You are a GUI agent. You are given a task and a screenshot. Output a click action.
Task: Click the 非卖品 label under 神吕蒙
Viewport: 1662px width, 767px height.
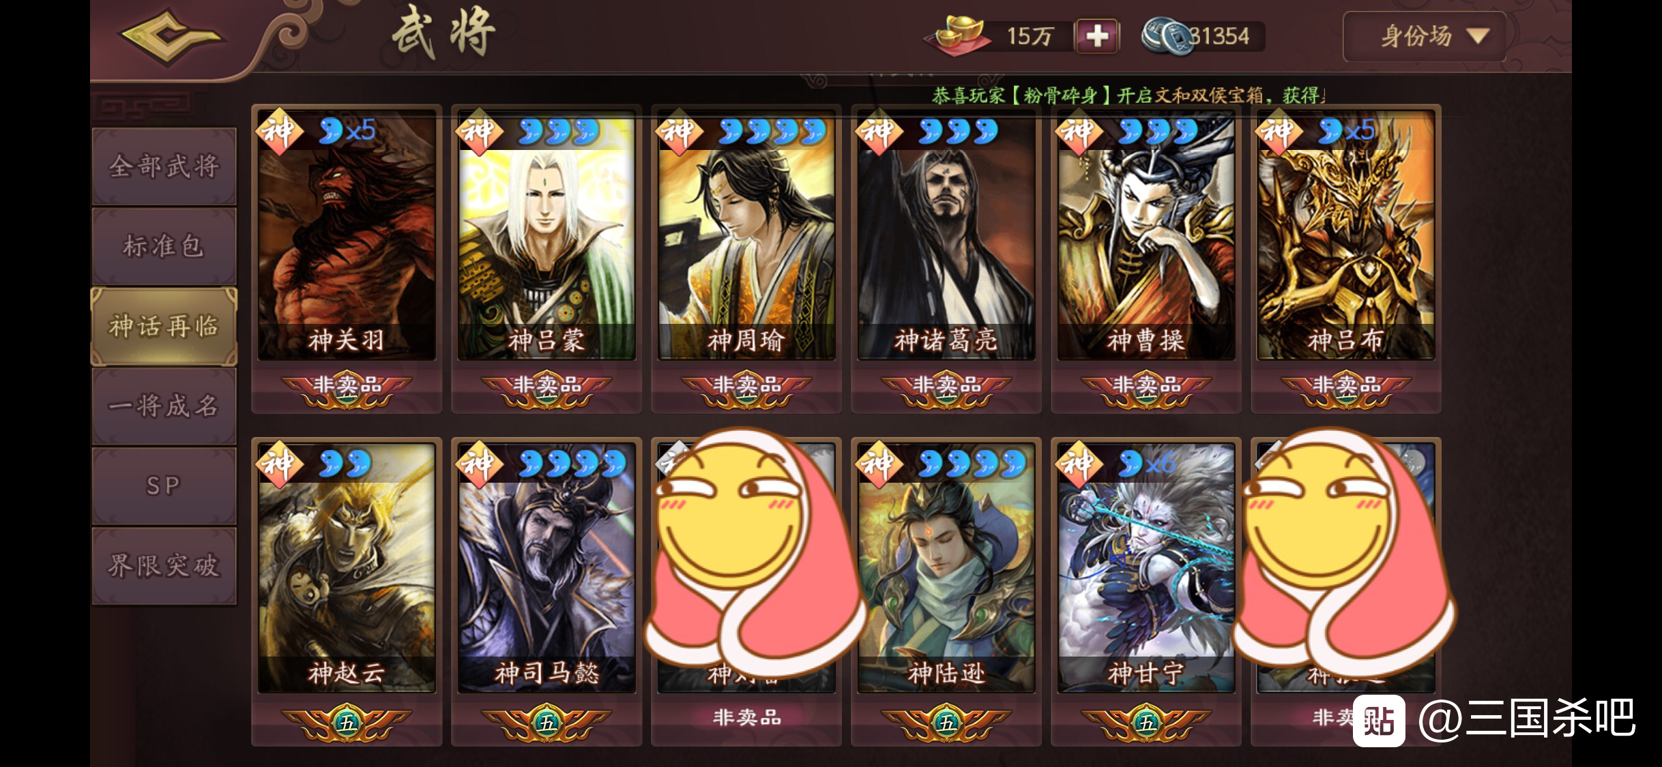click(x=546, y=385)
